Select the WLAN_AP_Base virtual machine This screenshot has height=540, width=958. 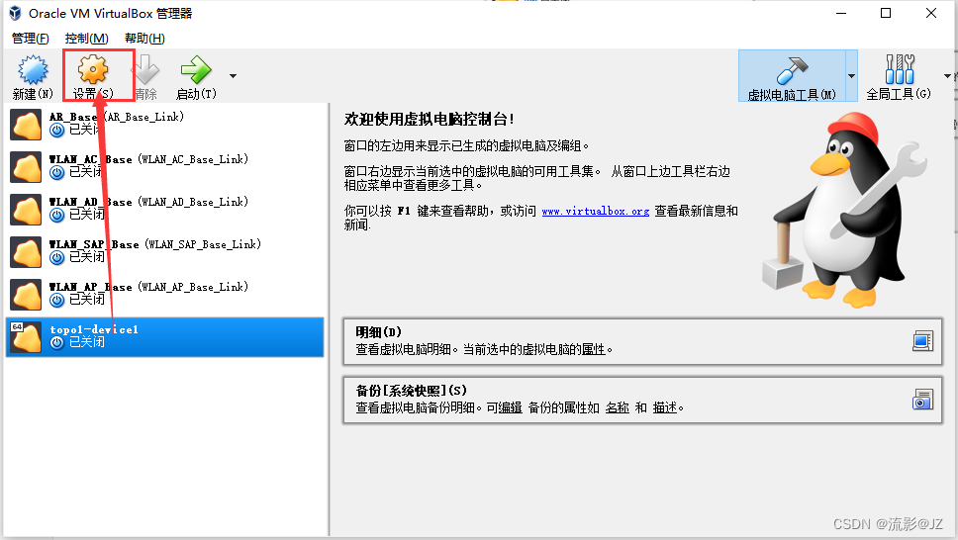165,295
